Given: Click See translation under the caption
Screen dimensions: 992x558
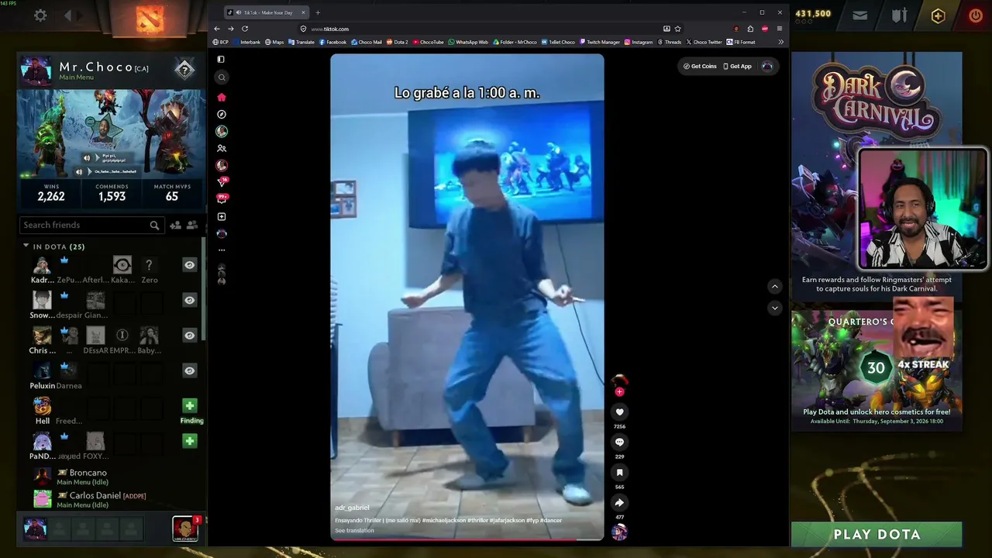Looking at the screenshot, I should pos(354,531).
